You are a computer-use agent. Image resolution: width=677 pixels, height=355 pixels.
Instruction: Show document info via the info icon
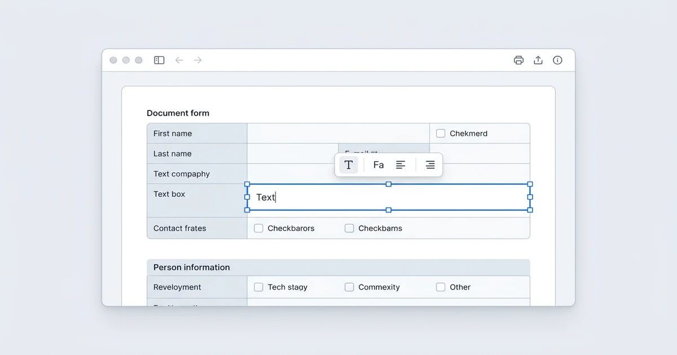tap(557, 60)
